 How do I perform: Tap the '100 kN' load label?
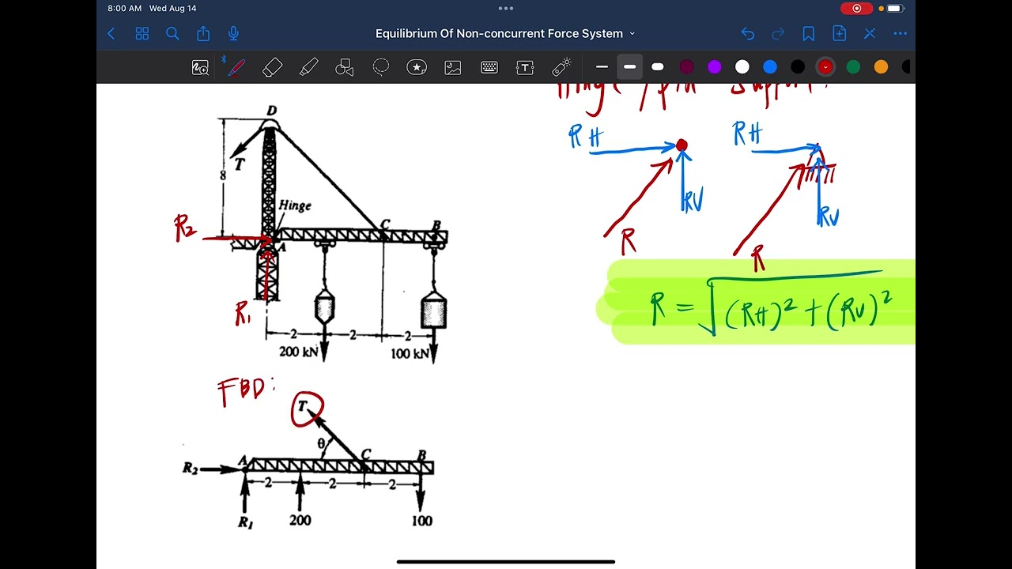coord(410,353)
